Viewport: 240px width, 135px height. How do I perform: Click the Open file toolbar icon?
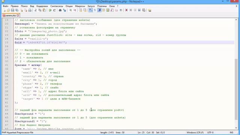click(x=8, y=10)
